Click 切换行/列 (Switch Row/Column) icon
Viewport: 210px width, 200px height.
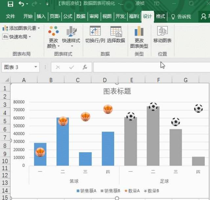[x=95, y=31]
